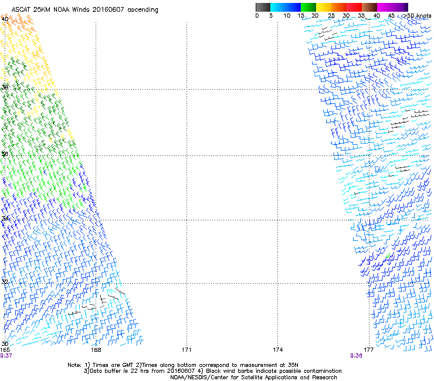The height and width of the screenshot is (381, 434).
Task: Click the green 15-20 knots legend segment
Action: (x=308, y=7)
